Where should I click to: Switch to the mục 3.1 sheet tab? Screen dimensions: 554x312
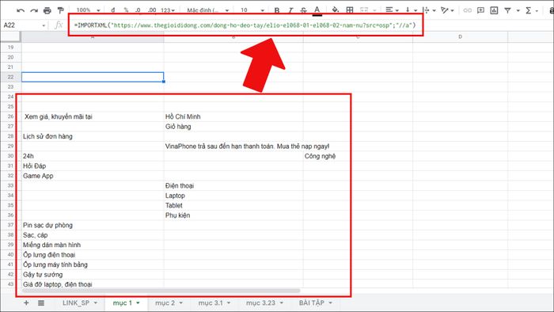click(x=214, y=302)
